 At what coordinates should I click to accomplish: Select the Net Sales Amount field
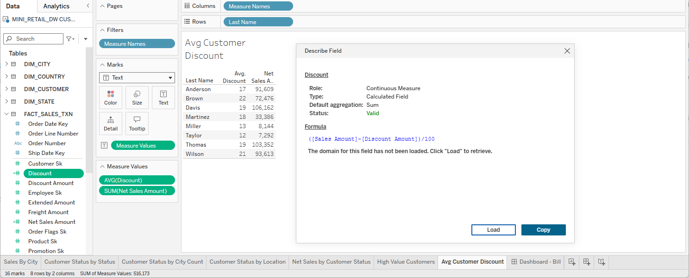click(51, 222)
